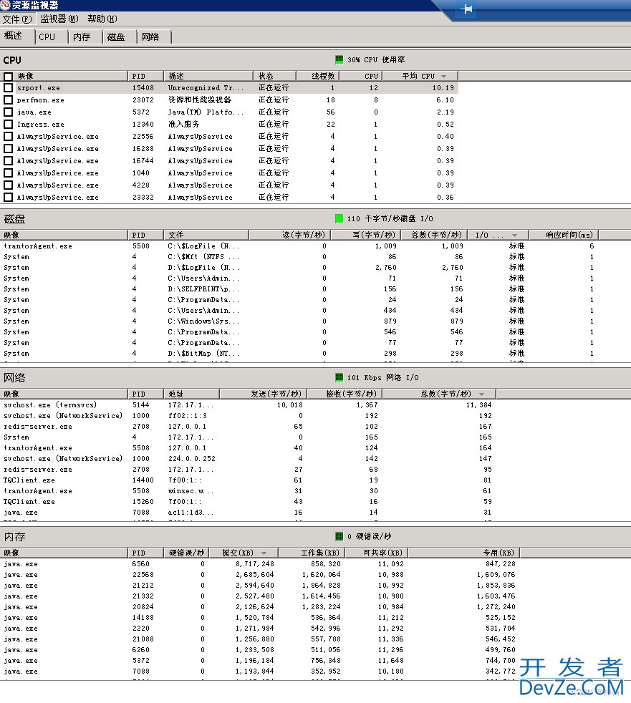The height and width of the screenshot is (703, 631).
Task: Select svchost.exe (termsvcs) network row
Action: [248, 405]
